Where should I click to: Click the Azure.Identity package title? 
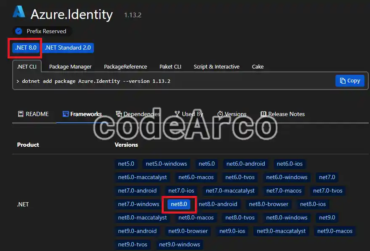coord(72,15)
